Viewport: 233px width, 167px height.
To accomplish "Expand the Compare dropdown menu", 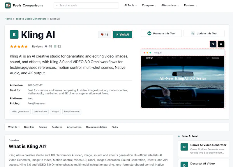I will pos(149,5).
